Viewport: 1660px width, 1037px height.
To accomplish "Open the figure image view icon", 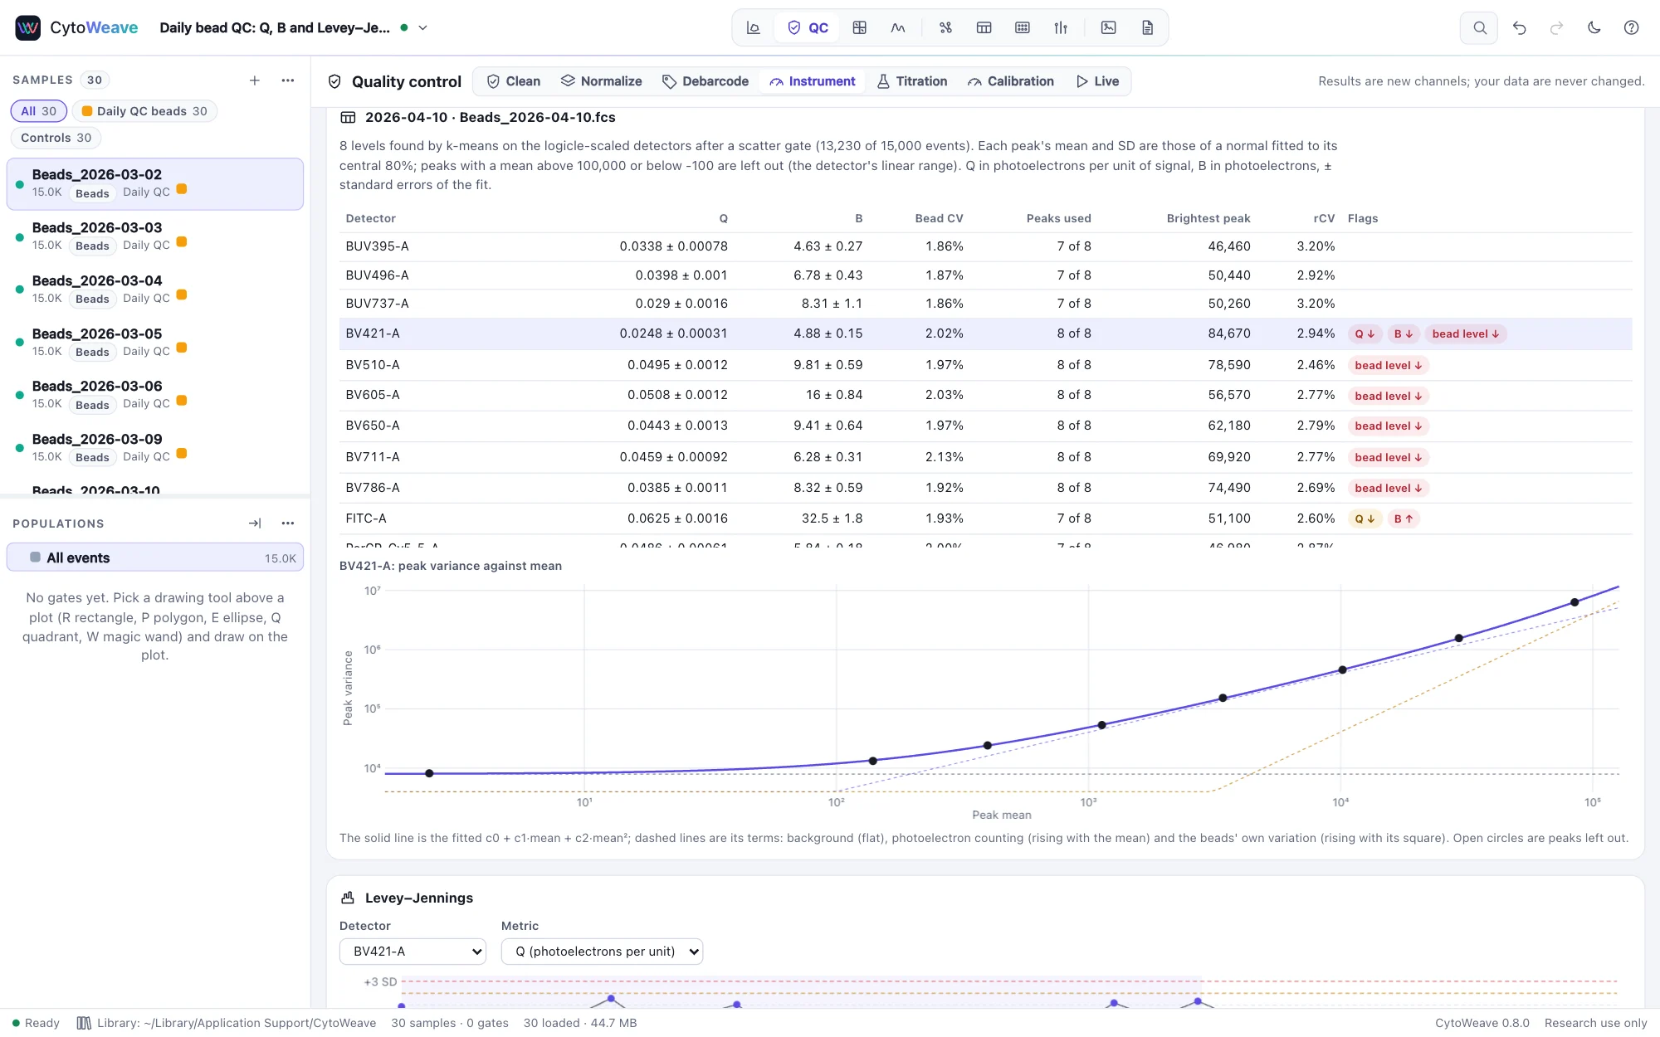I will tap(1109, 27).
